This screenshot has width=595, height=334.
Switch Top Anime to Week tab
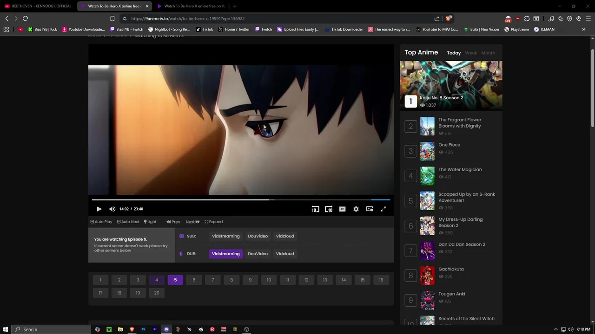point(471,53)
